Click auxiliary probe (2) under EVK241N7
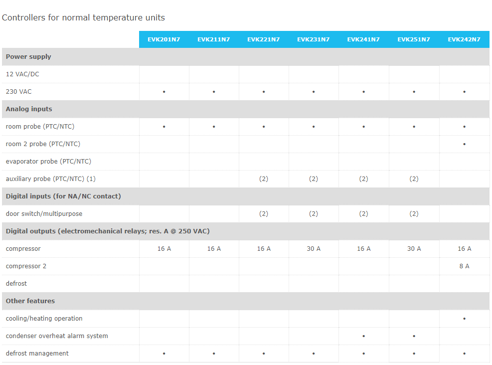Screen dimensions: 492x365 (364, 179)
